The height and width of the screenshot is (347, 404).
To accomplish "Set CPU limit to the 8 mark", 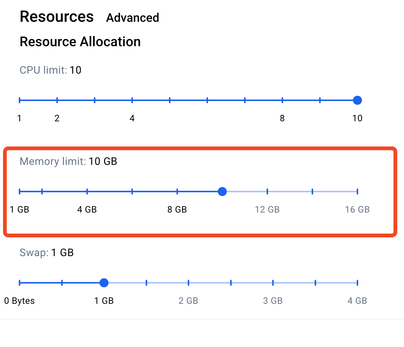I will [x=282, y=100].
